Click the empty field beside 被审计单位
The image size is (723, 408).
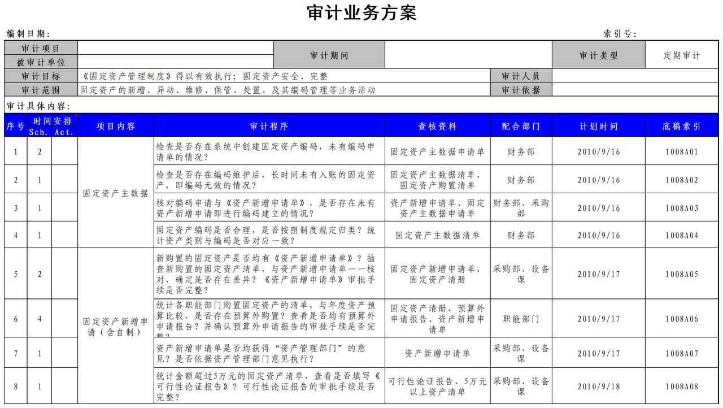pos(175,62)
